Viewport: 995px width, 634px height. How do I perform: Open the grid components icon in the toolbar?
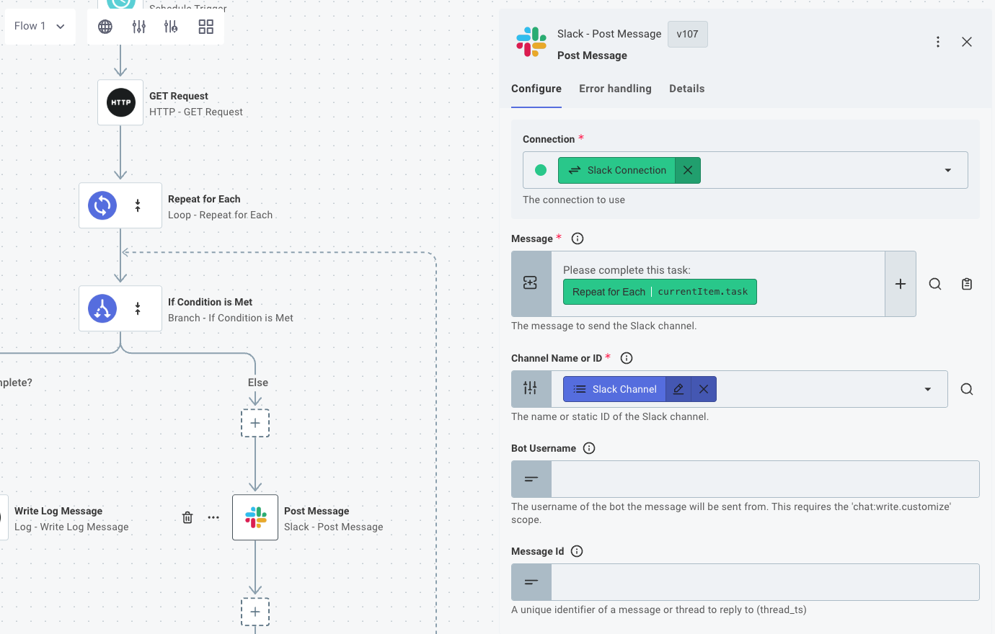click(205, 26)
